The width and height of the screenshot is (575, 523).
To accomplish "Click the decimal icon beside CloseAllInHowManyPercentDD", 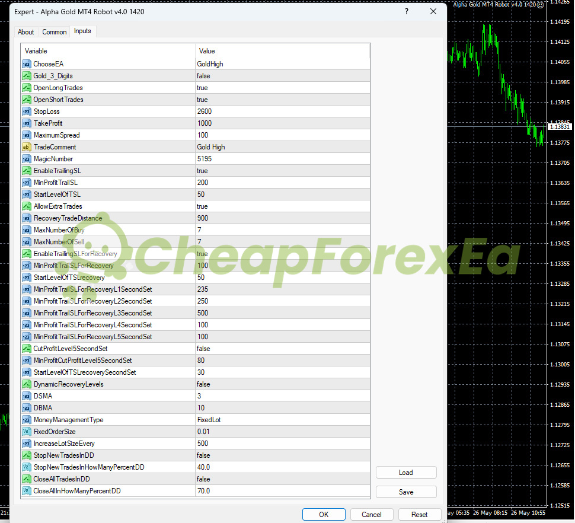I will coord(27,491).
